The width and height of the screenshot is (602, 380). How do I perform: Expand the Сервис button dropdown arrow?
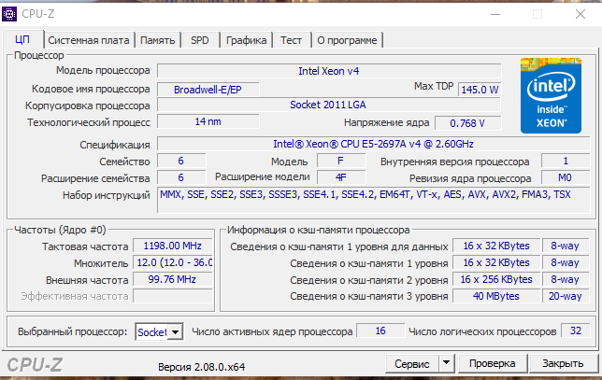pos(446,363)
